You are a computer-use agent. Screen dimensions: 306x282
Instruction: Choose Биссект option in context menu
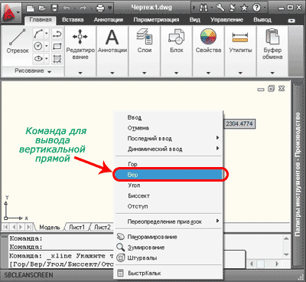[168, 195]
